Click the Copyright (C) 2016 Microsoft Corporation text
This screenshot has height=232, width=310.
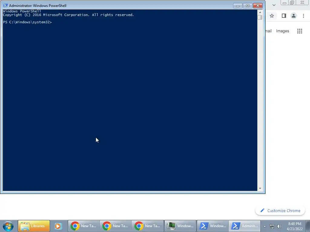tap(68, 15)
